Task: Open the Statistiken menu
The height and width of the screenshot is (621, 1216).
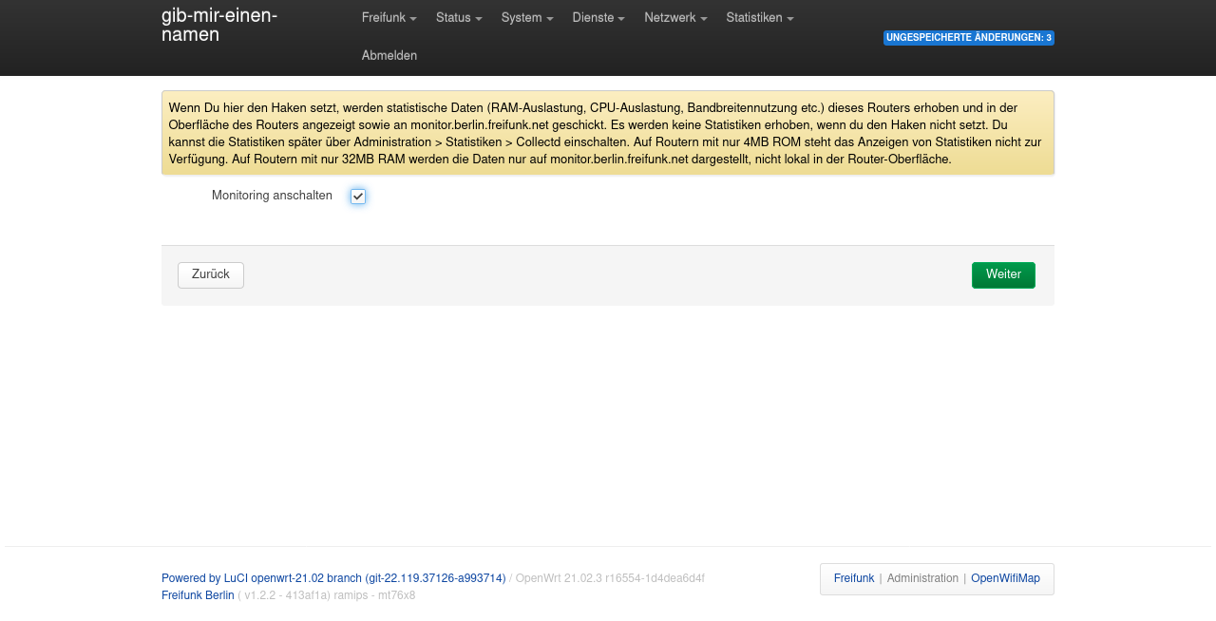Action: coord(759,18)
